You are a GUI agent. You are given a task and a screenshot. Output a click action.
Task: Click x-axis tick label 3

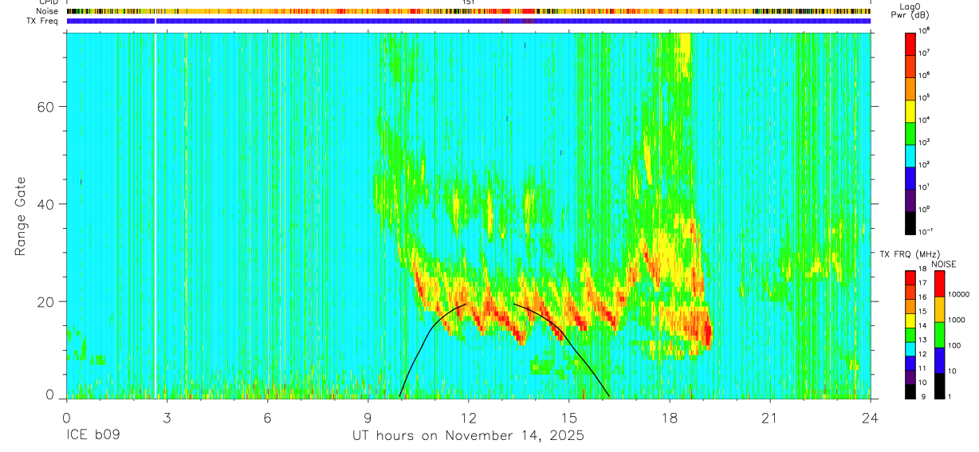coord(167,418)
